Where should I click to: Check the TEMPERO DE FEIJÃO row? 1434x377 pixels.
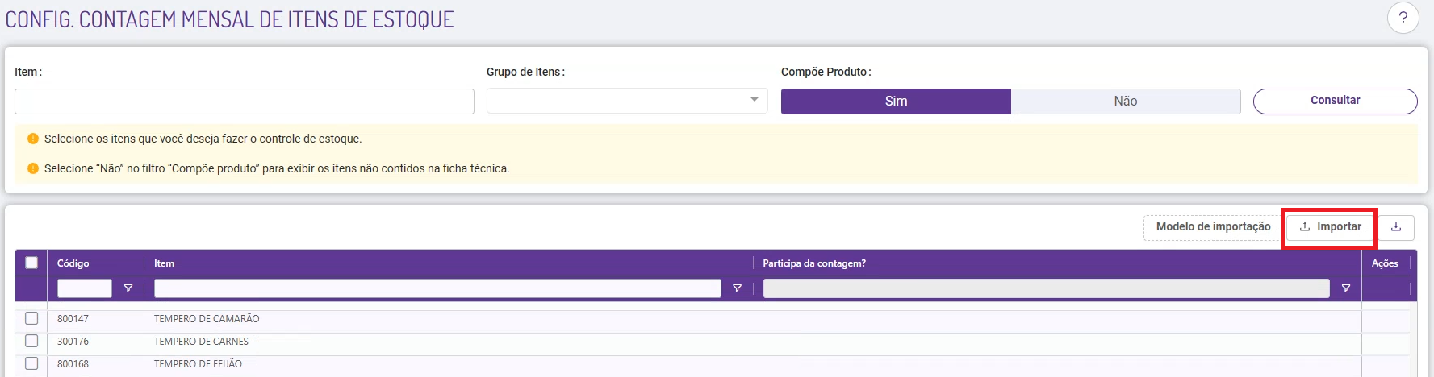tap(31, 363)
